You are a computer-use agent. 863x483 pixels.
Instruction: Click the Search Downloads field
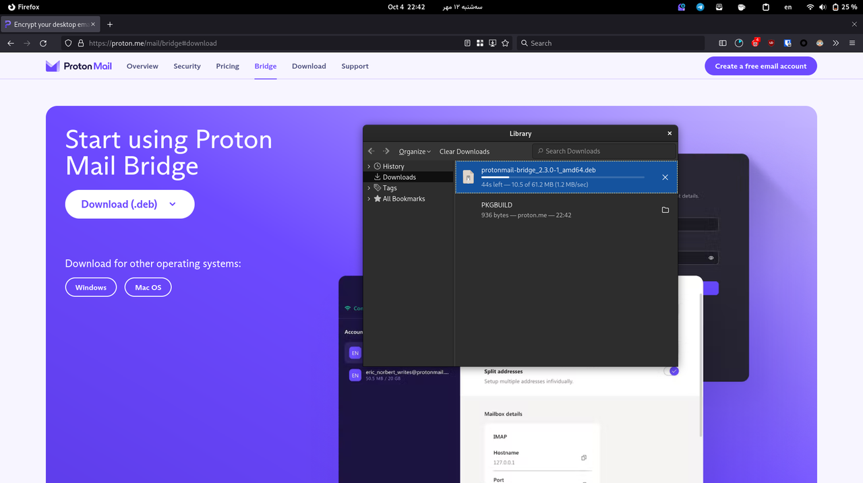[x=603, y=151]
